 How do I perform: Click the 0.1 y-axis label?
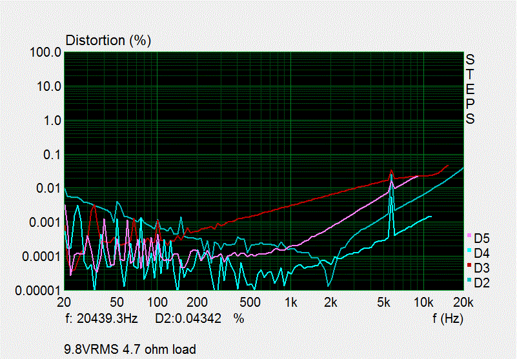click(x=52, y=155)
